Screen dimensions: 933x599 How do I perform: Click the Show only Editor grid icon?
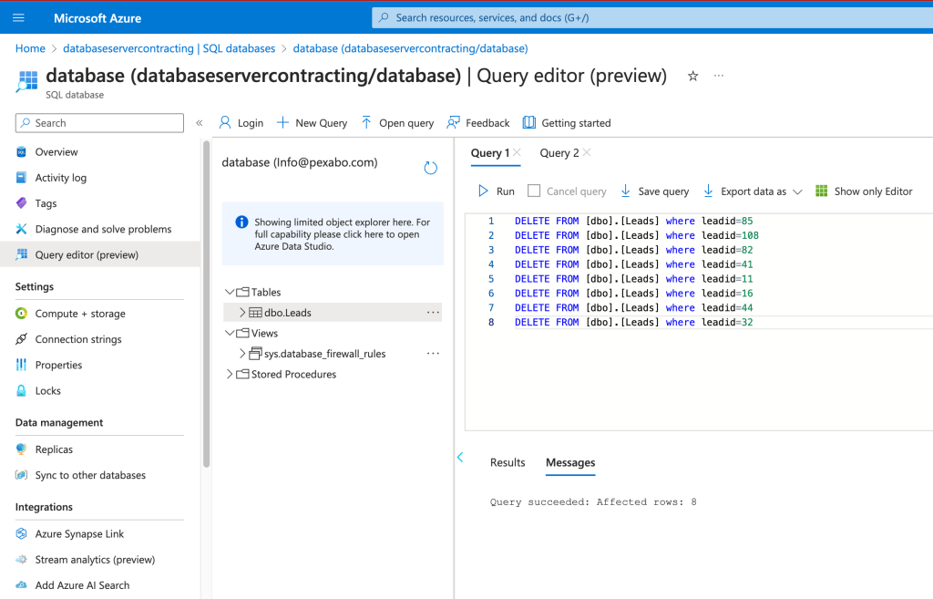click(821, 191)
